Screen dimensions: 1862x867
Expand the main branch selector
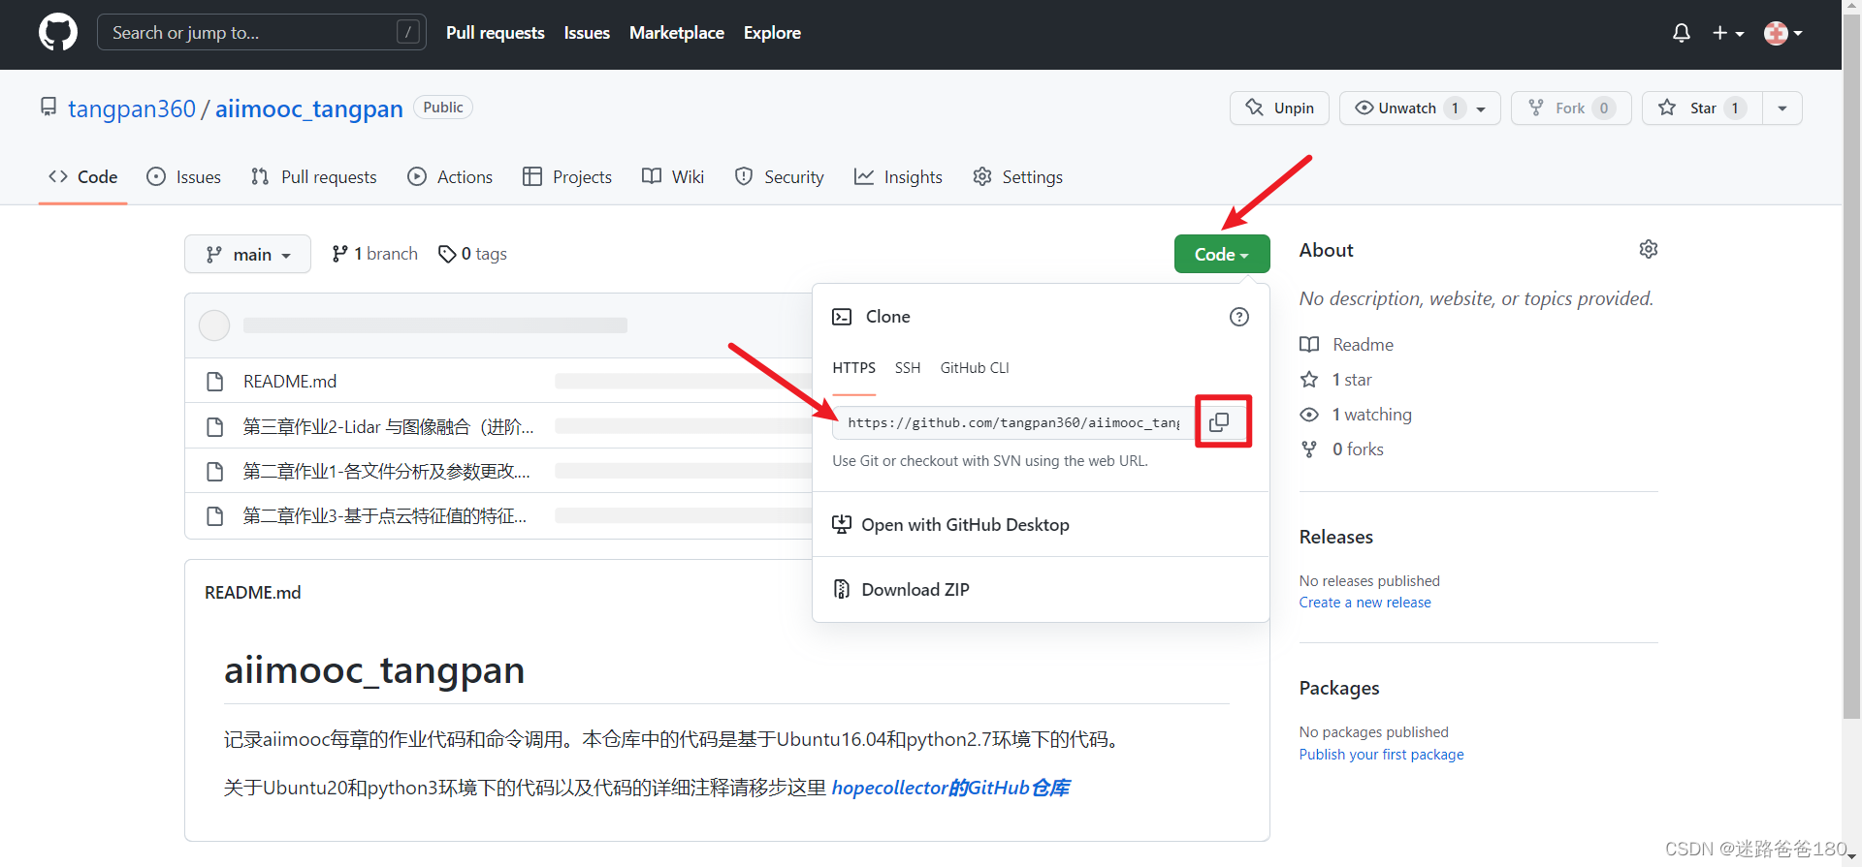tap(247, 254)
